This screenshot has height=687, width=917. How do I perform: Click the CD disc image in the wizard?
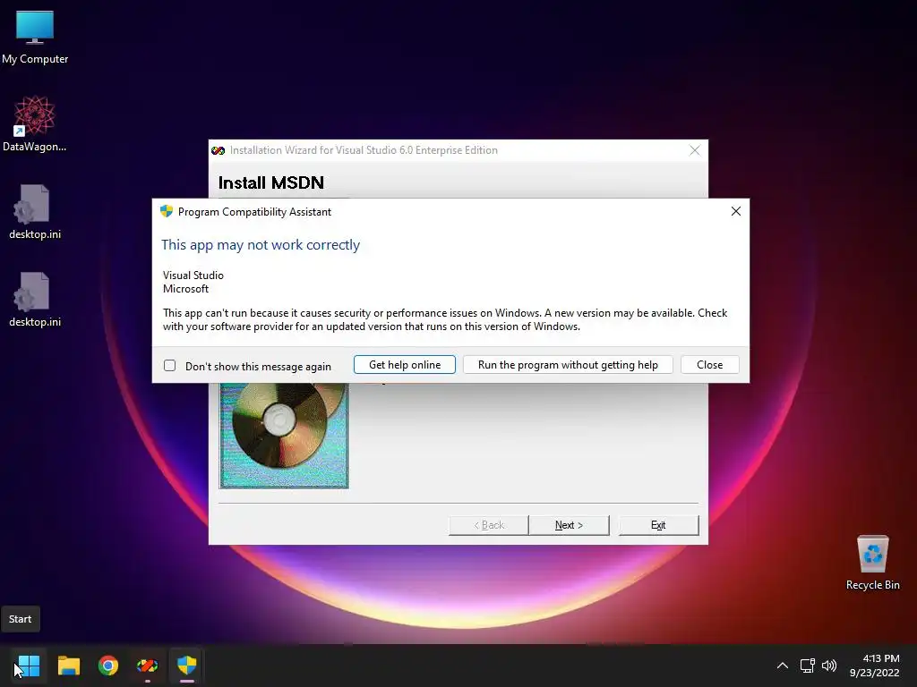pyautogui.click(x=284, y=436)
